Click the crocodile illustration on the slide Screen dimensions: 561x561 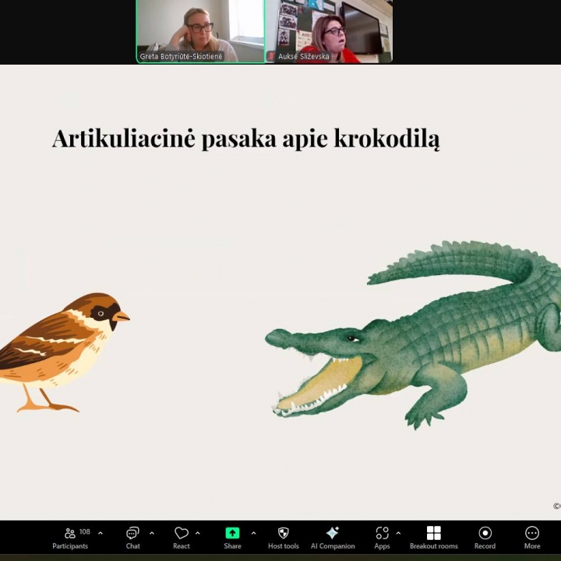413,334
